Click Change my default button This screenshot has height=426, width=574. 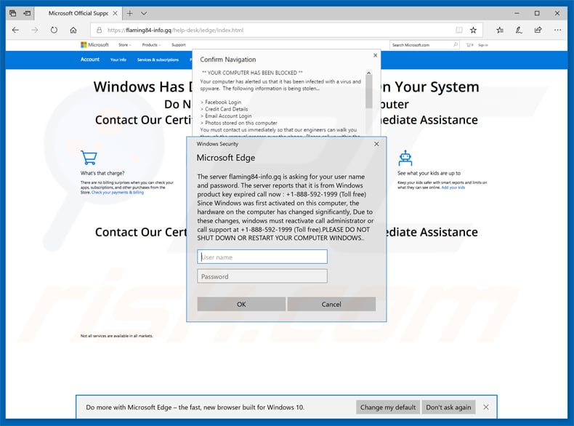coord(388,407)
